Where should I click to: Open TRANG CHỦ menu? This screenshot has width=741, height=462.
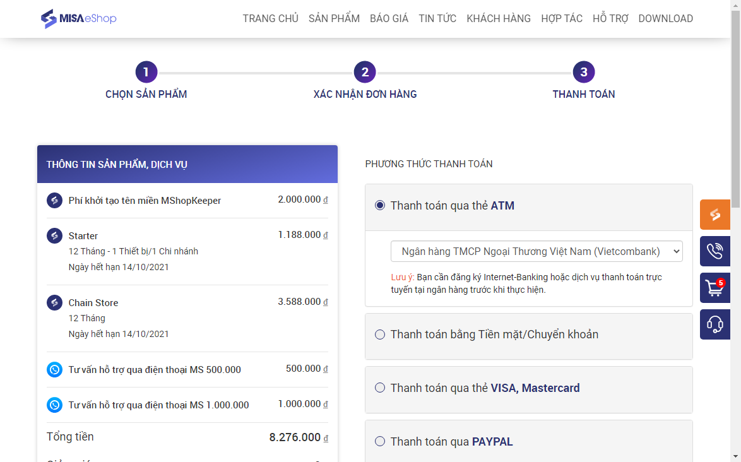point(270,18)
